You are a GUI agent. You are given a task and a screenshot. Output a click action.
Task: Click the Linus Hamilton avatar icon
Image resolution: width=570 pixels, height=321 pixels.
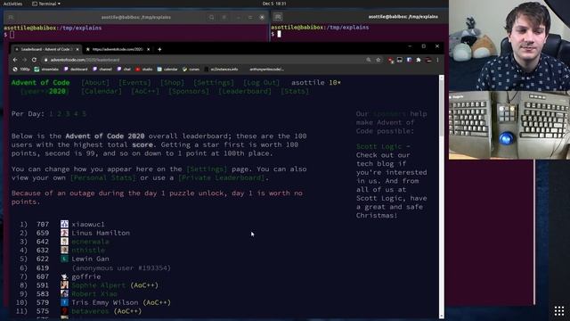pyautogui.click(x=64, y=233)
